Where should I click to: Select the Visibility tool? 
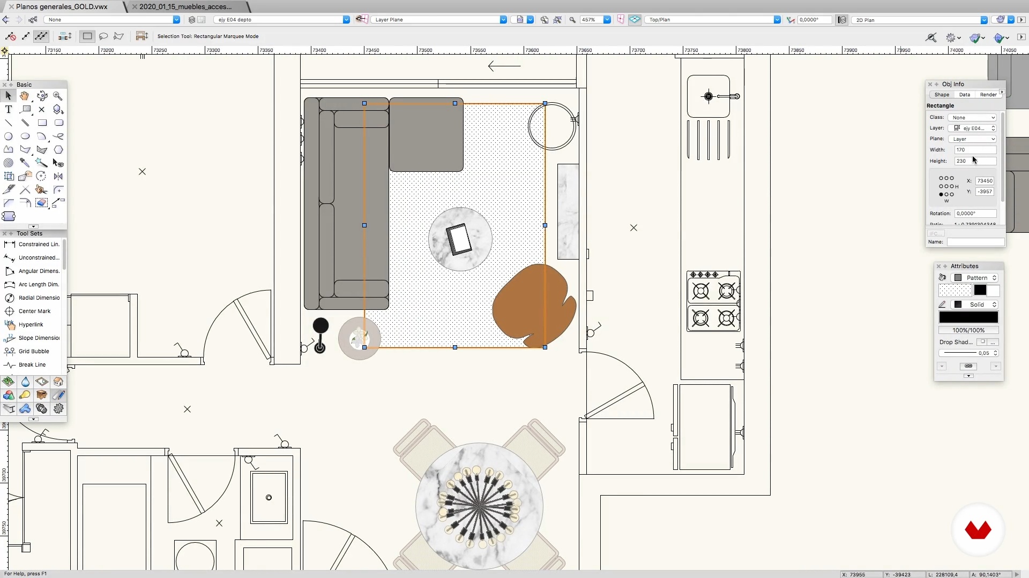click(x=58, y=163)
